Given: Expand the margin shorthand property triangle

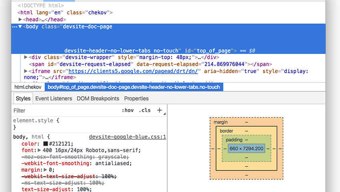Looking at the screenshot, I should tap(46, 170).
